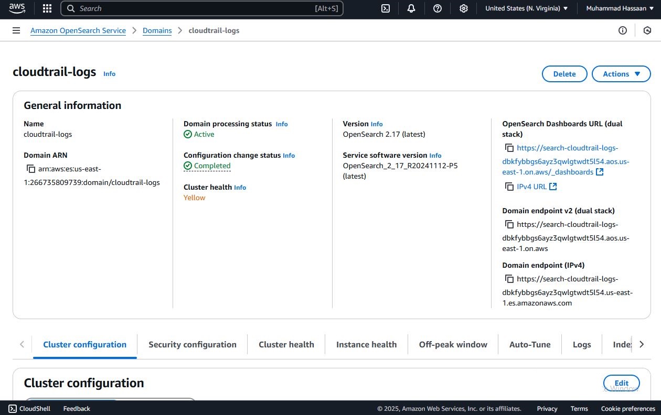
Task: Copy the IPv4 URL
Action: (509, 187)
